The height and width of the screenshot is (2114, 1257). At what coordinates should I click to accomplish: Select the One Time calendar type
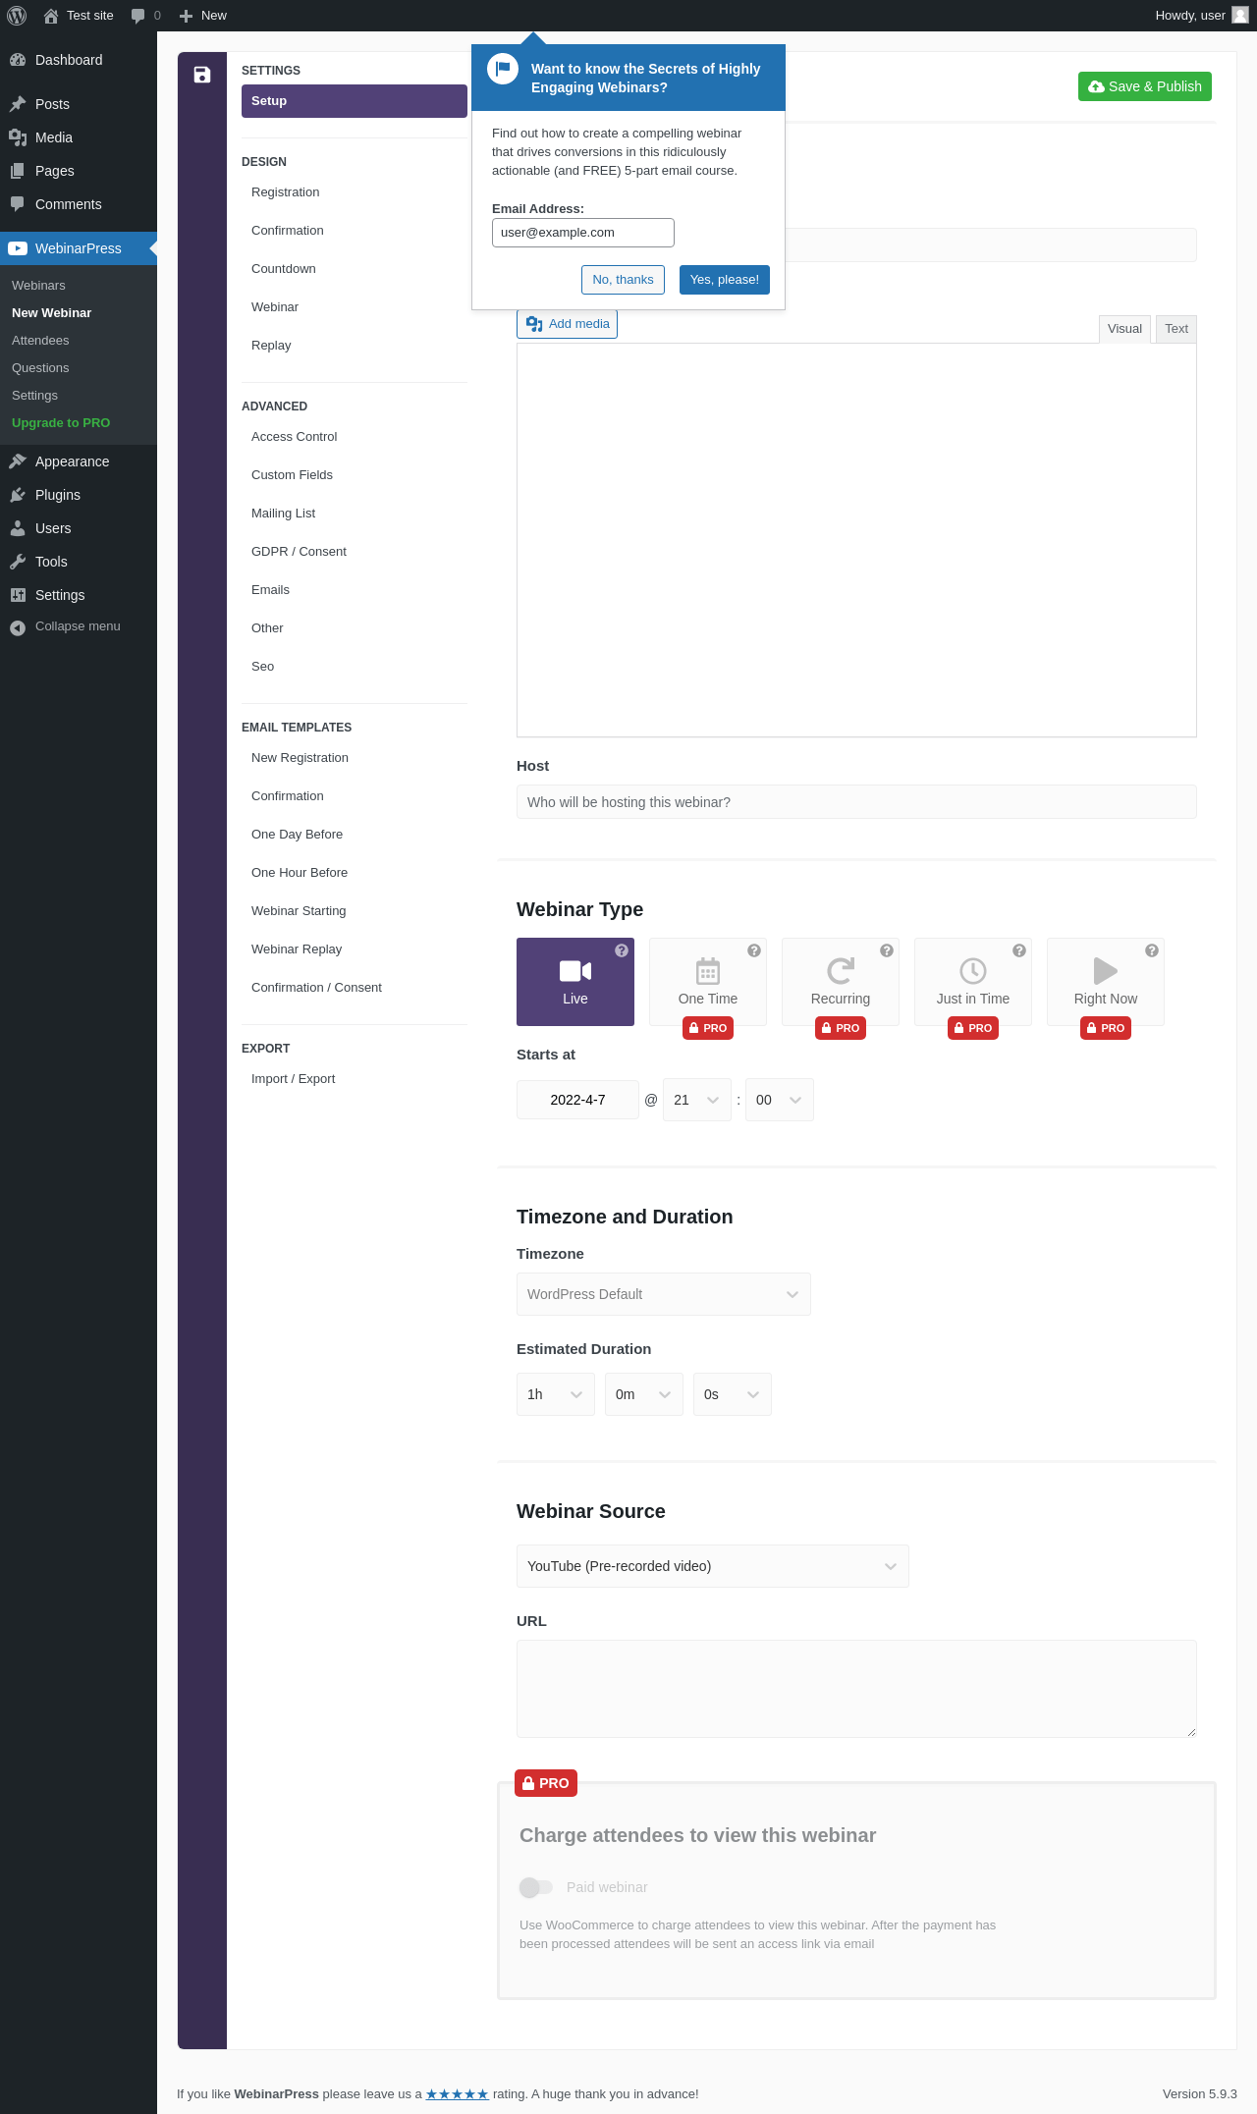pyautogui.click(x=708, y=982)
